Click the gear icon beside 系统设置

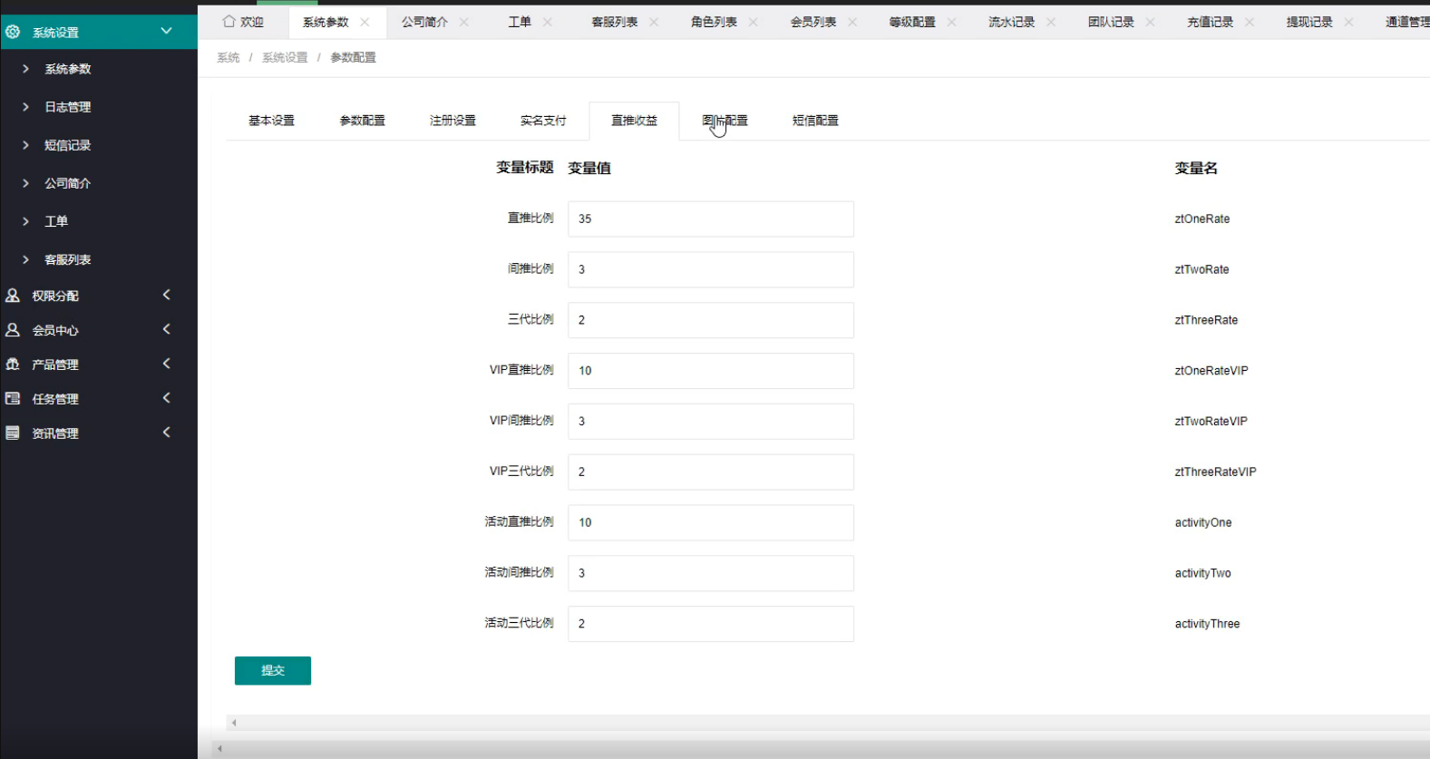click(x=13, y=32)
